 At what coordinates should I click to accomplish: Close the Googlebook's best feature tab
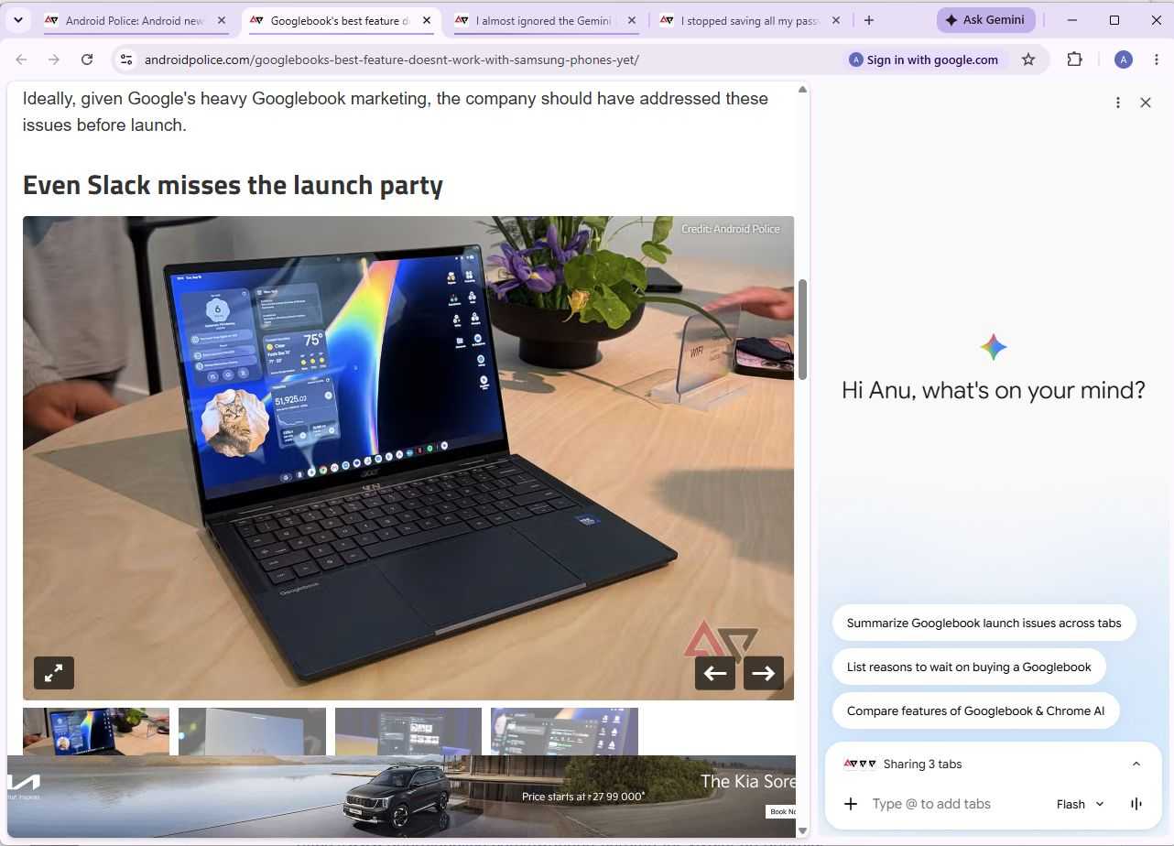point(426,20)
